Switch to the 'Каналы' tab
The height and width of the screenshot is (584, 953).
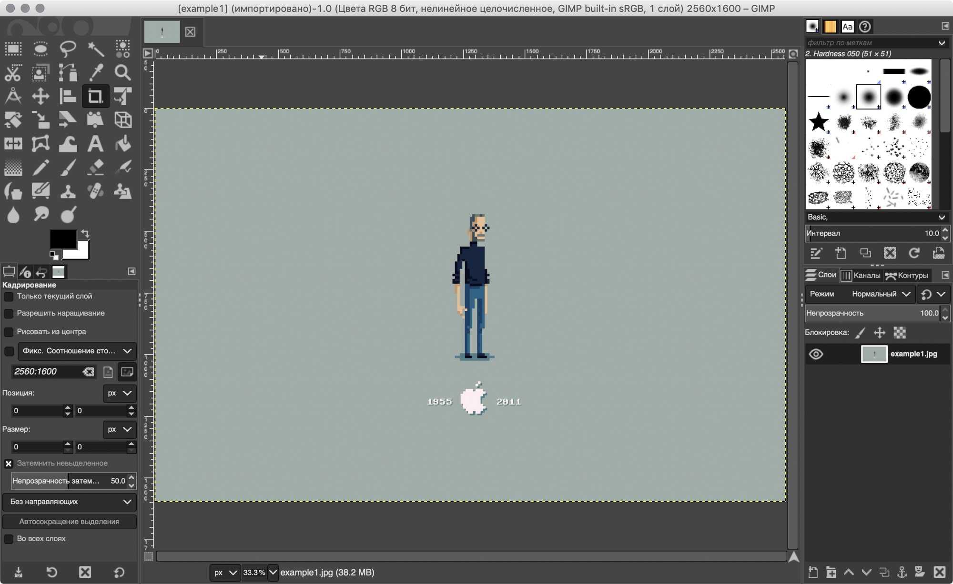click(x=861, y=275)
